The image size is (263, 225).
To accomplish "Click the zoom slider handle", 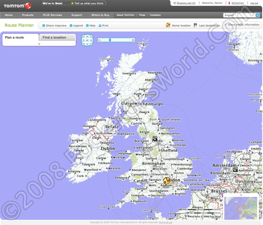I will coord(110,40).
